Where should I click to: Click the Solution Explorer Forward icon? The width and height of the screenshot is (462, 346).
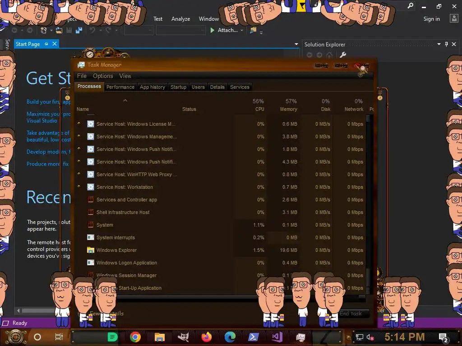click(319, 55)
